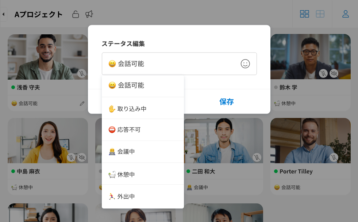Click the pencil icon to edit 浅香 守夫's status
This screenshot has height=222, width=358.
[82, 103]
